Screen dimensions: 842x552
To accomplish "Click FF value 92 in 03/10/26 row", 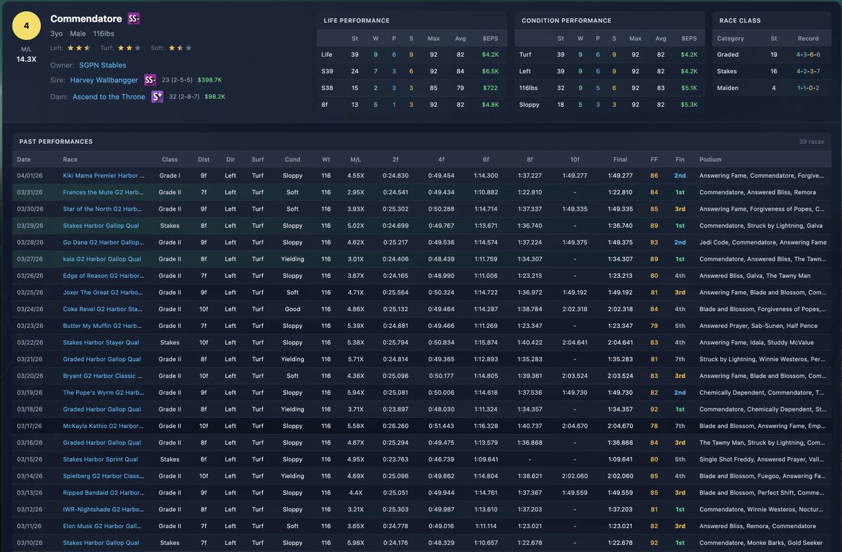I will coord(654,543).
